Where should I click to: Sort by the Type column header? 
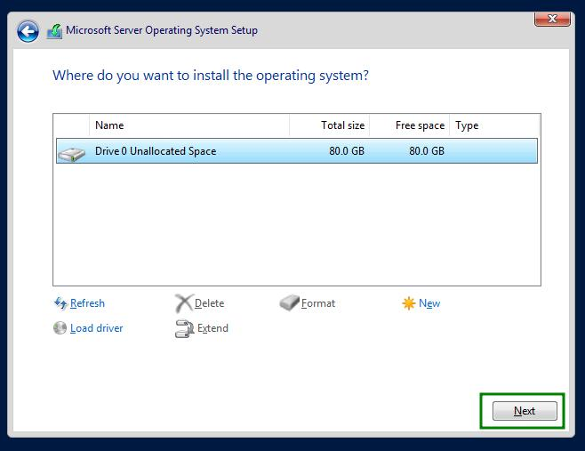(494, 125)
